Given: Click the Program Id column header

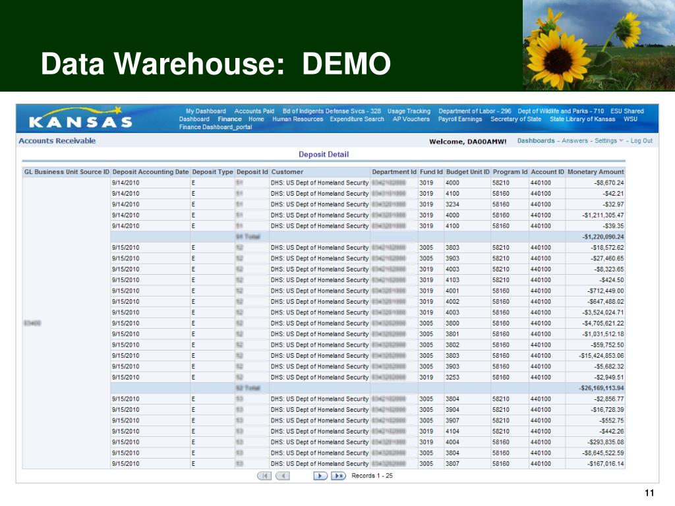Looking at the screenshot, I should (x=510, y=172).
